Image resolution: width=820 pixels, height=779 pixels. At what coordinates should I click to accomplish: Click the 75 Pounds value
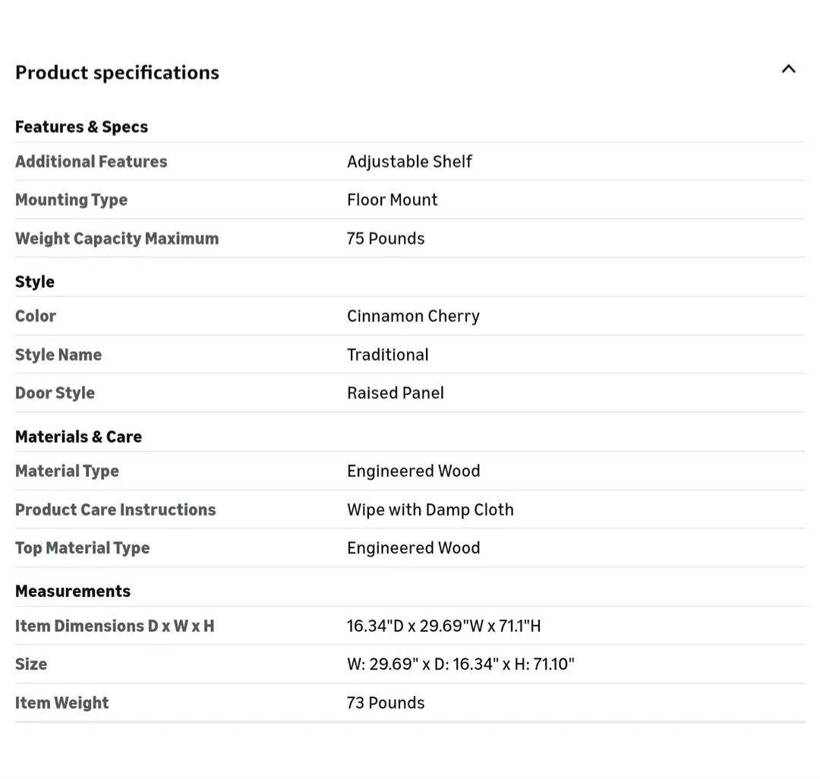pyautogui.click(x=386, y=238)
